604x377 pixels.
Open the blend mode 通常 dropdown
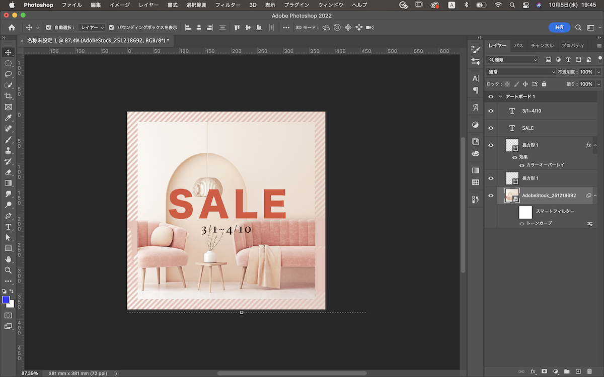(x=521, y=72)
